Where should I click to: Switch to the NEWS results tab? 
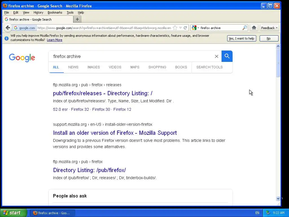(x=73, y=67)
